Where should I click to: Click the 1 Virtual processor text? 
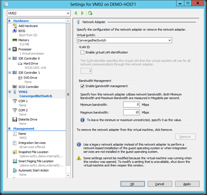pyautogui.click(x=32, y=54)
